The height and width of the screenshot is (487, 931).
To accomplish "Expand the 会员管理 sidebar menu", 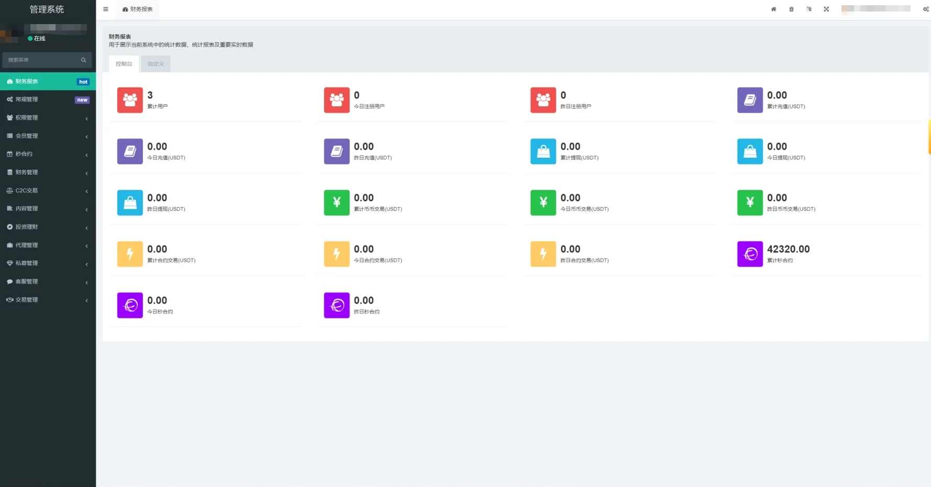I will pyautogui.click(x=47, y=136).
